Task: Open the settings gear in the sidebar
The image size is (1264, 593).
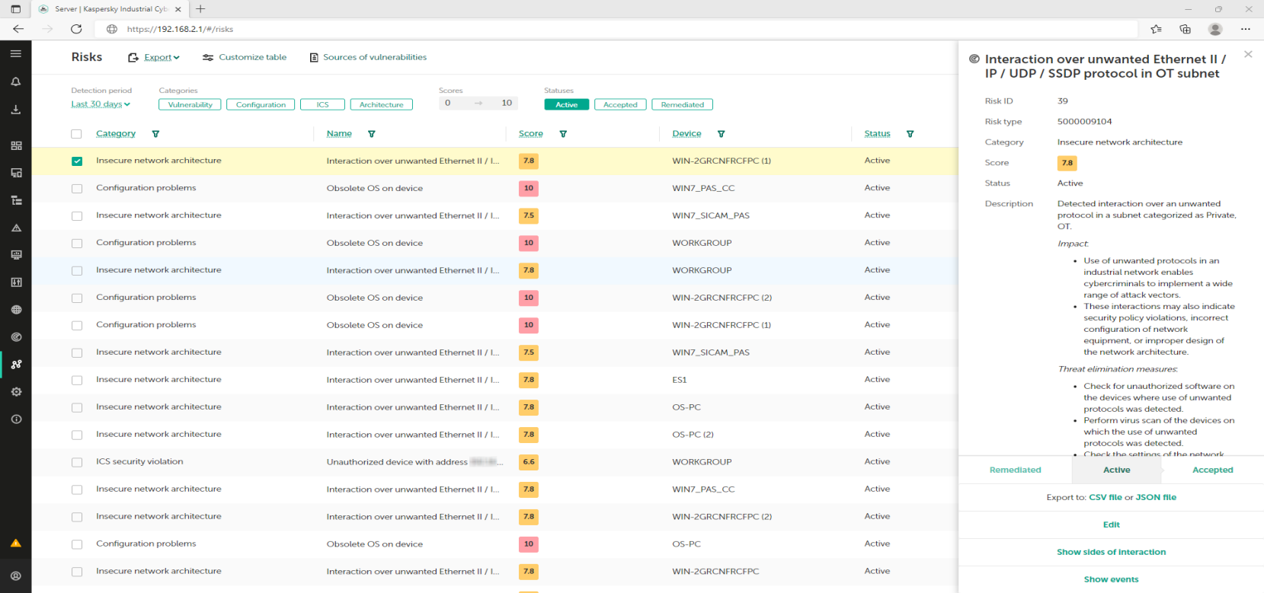Action: 16,392
